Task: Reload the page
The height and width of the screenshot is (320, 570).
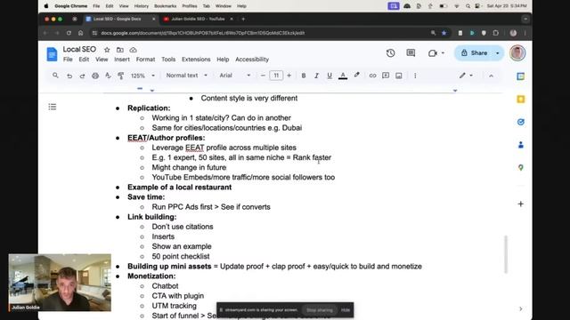Action: [69, 33]
